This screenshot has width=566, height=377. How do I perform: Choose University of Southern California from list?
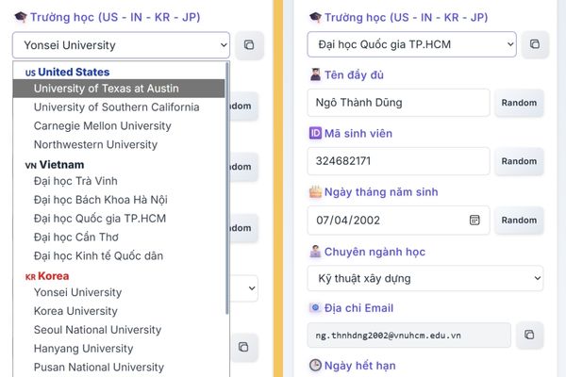[116, 107]
